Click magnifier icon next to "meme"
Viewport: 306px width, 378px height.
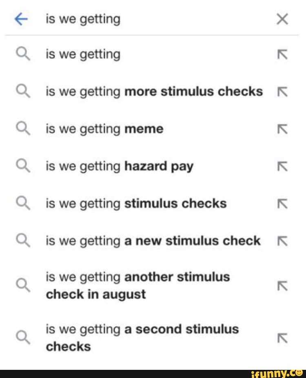tap(23, 130)
